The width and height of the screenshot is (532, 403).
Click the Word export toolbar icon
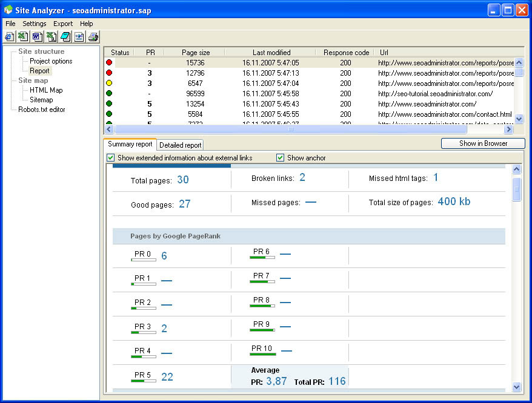tap(37, 37)
